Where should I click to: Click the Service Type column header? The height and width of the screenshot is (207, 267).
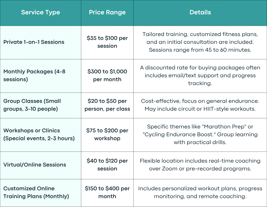click(x=40, y=13)
